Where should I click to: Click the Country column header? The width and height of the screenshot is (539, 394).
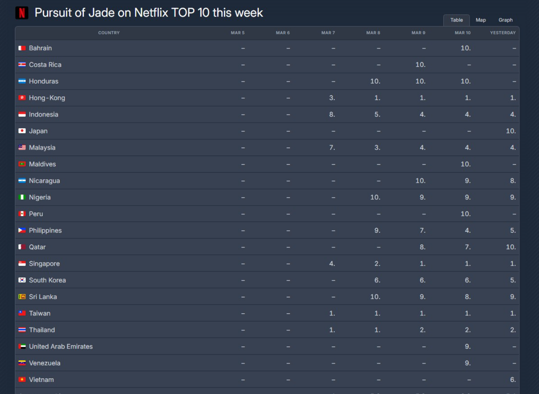tap(109, 33)
